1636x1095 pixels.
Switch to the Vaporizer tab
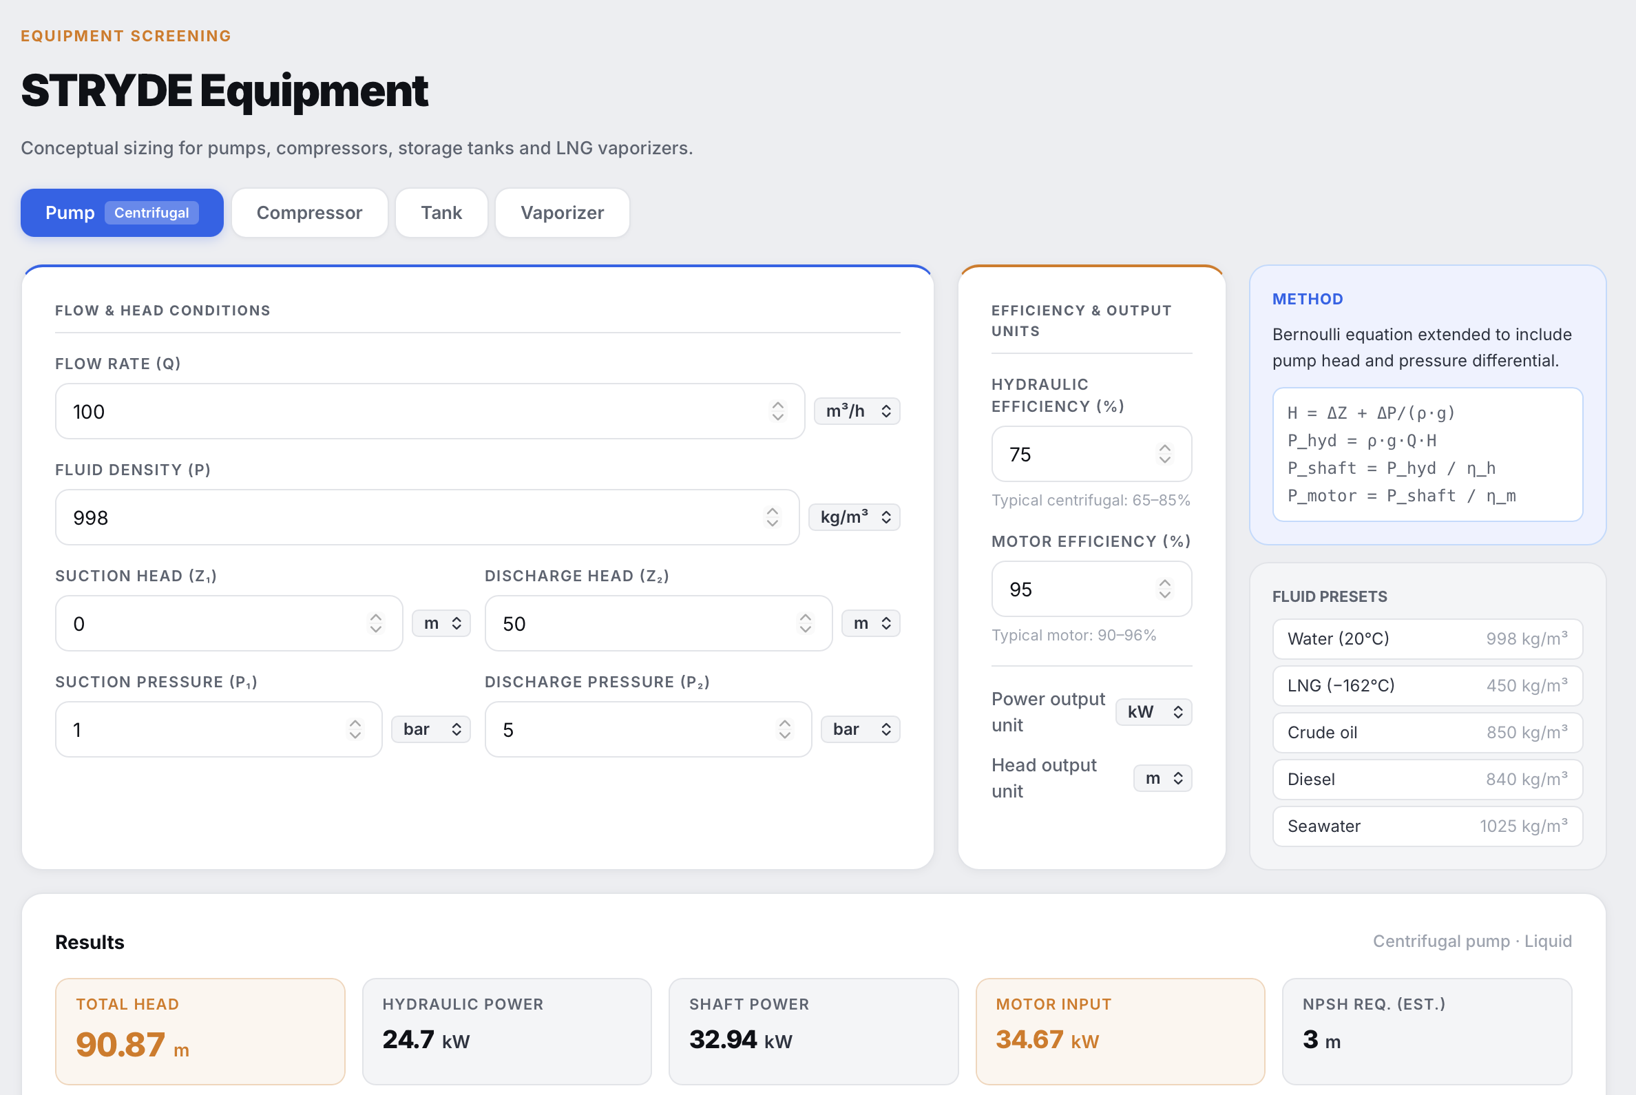[562, 213]
